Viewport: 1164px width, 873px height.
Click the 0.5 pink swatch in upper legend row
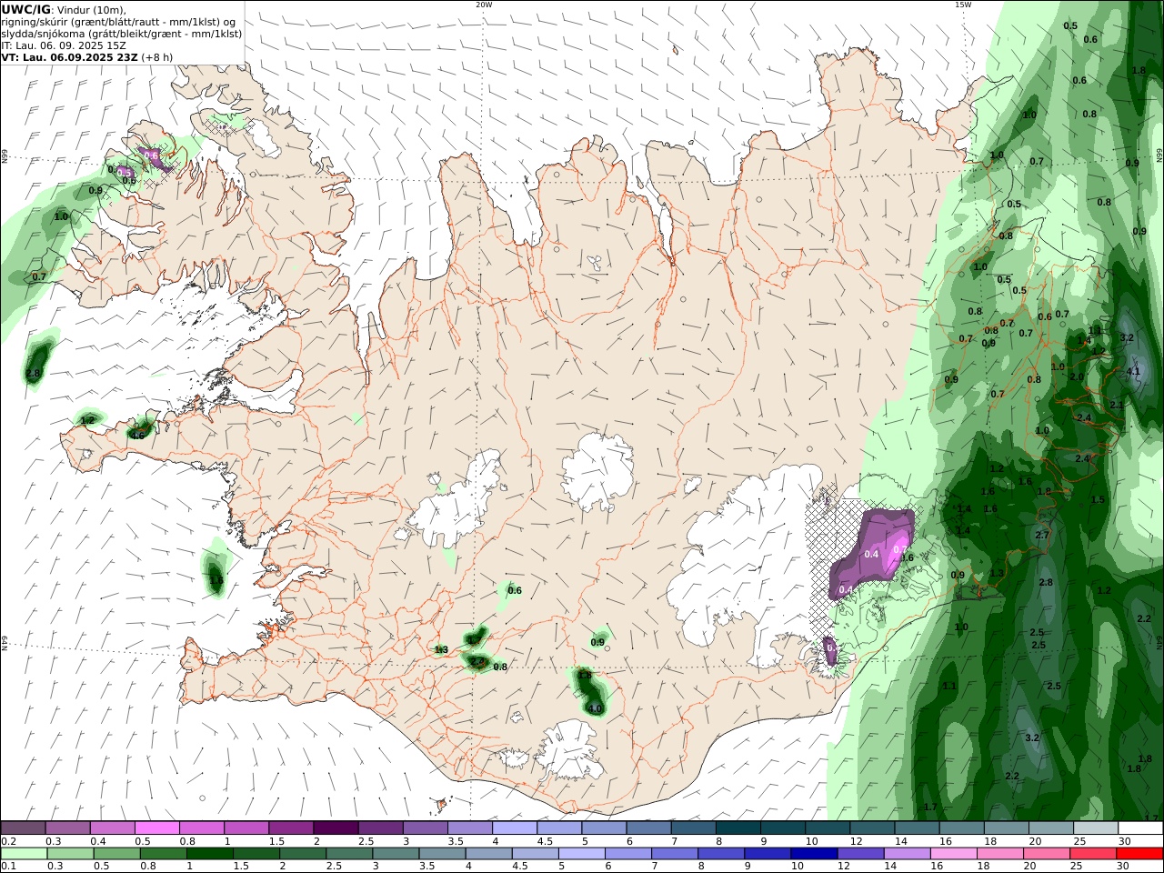pos(156,828)
